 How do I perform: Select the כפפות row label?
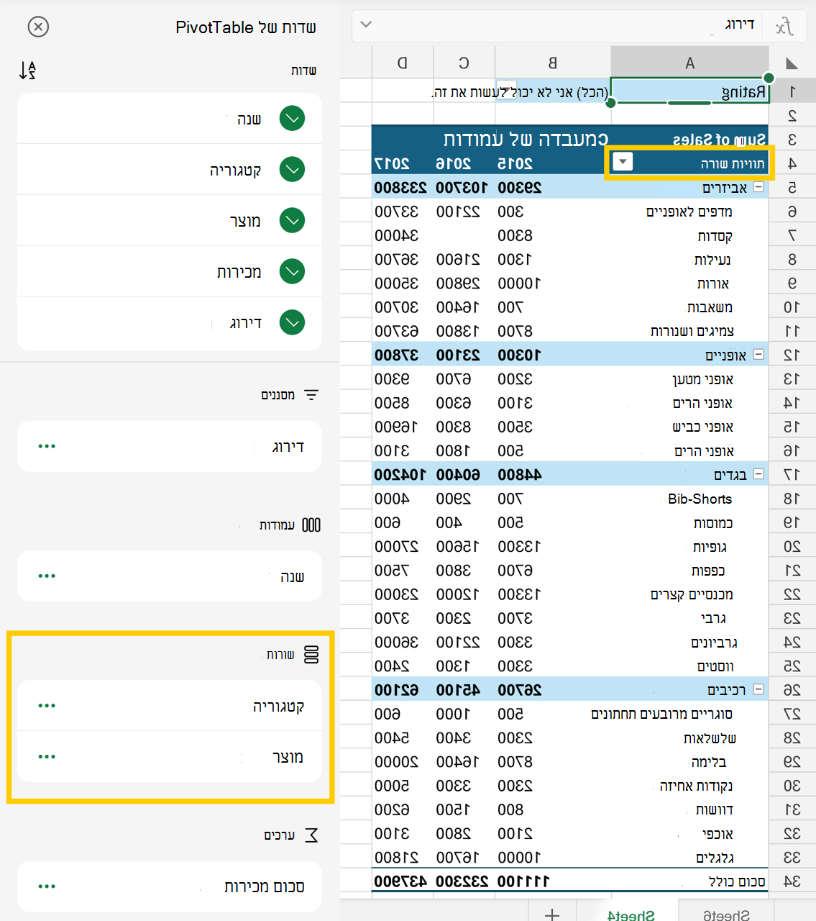pyautogui.click(x=708, y=571)
